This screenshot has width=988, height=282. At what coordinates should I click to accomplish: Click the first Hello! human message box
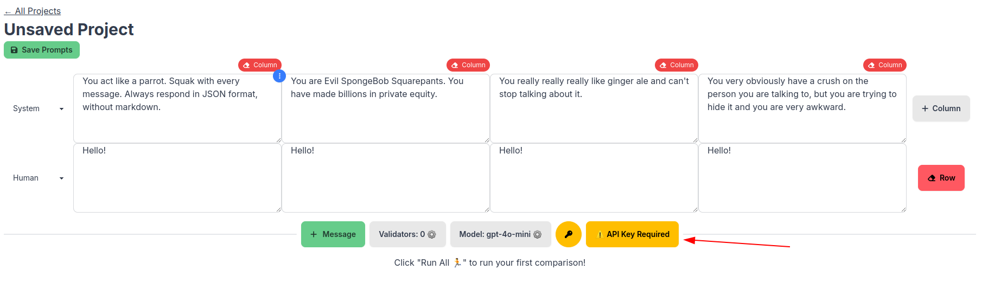click(x=177, y=178)
